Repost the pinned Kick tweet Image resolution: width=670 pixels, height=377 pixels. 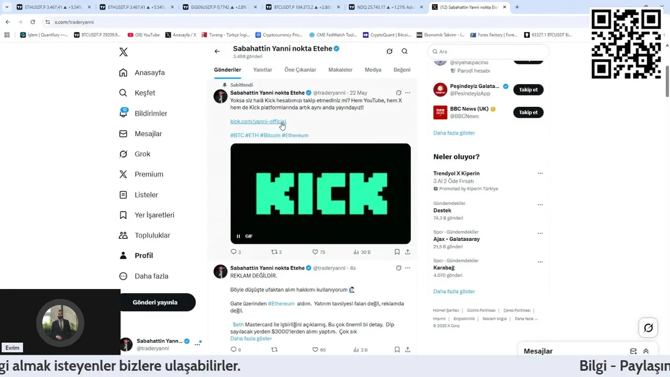(x=274, y=252)
